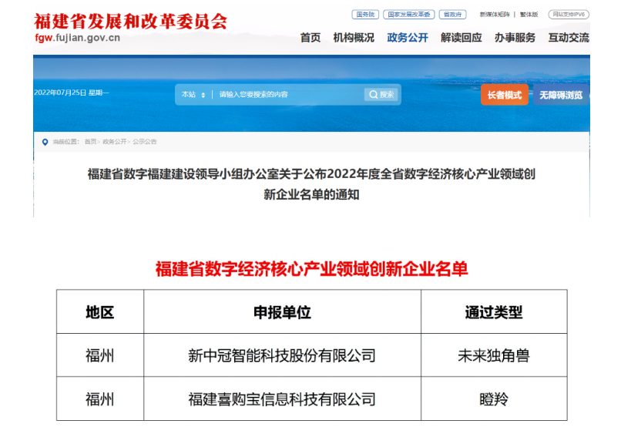Open 互动交流 navigation item
The width and height of the screenshot is (621, 434).
click(568, 38)
